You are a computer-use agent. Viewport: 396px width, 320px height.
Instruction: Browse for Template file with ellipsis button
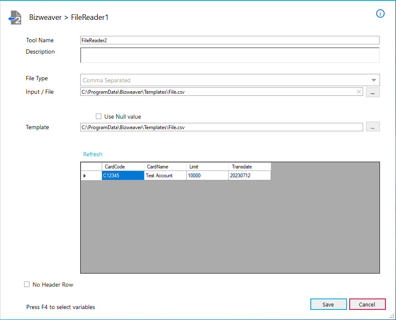[x=373, y=127]
